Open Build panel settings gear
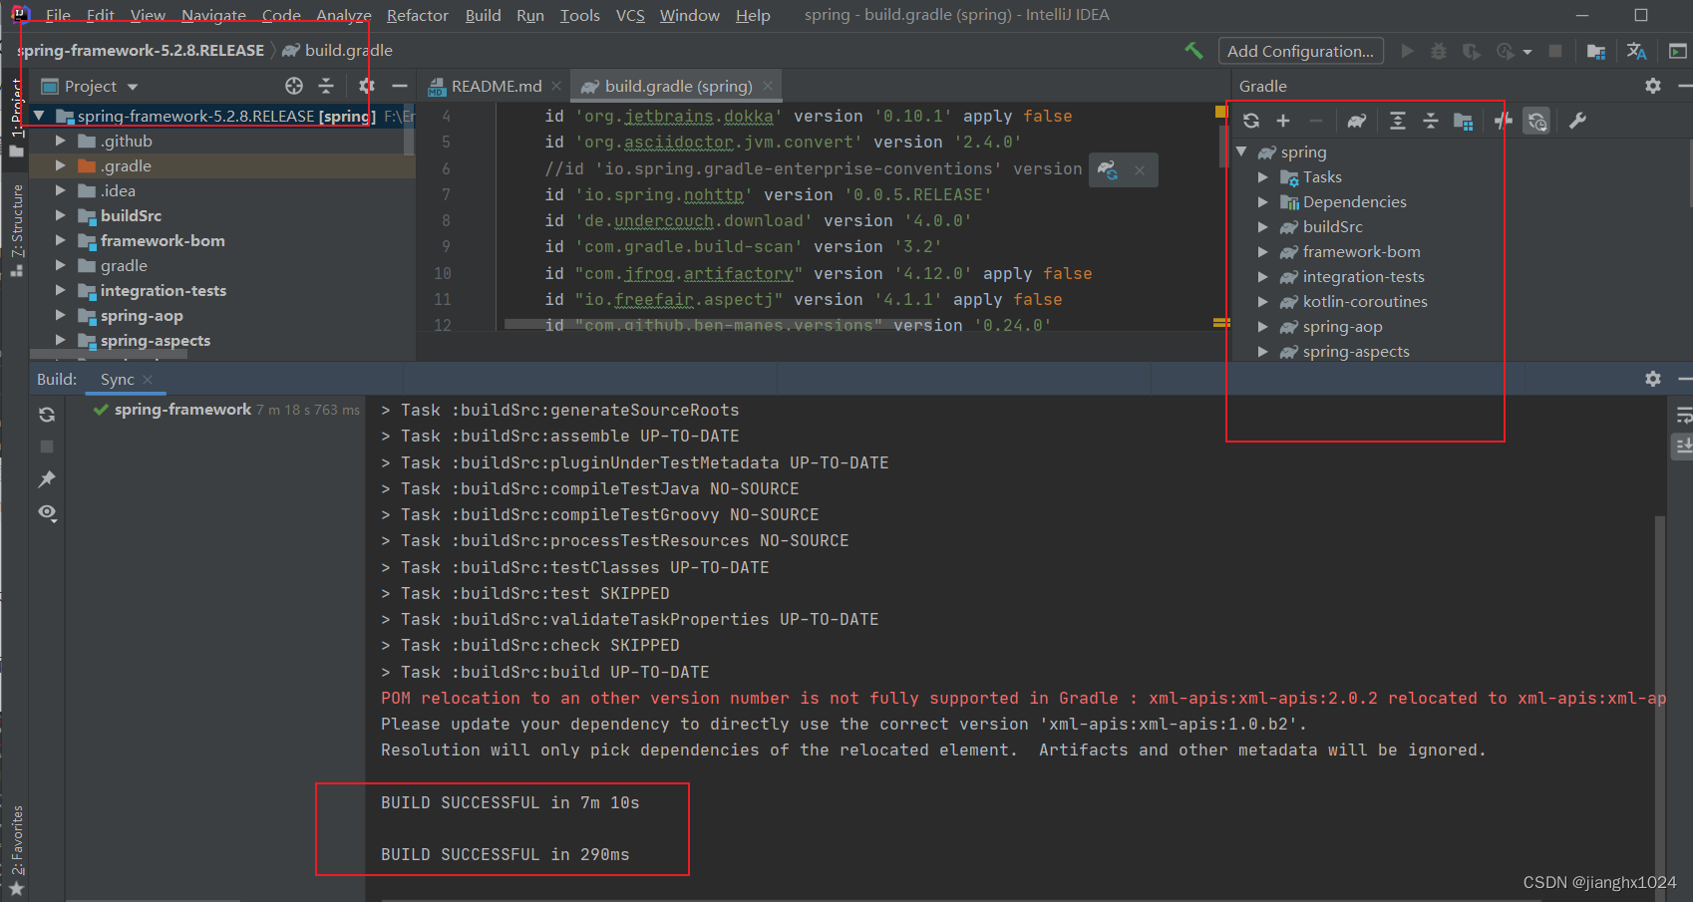Image resolution: width=1693 pixels, height=902 pixels. [1653, 379]
